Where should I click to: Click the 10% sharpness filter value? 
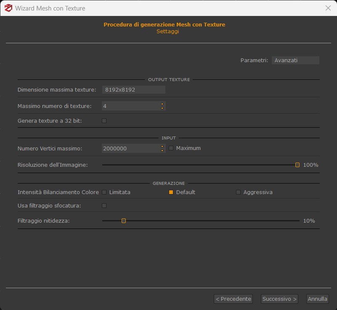[309, 221]
